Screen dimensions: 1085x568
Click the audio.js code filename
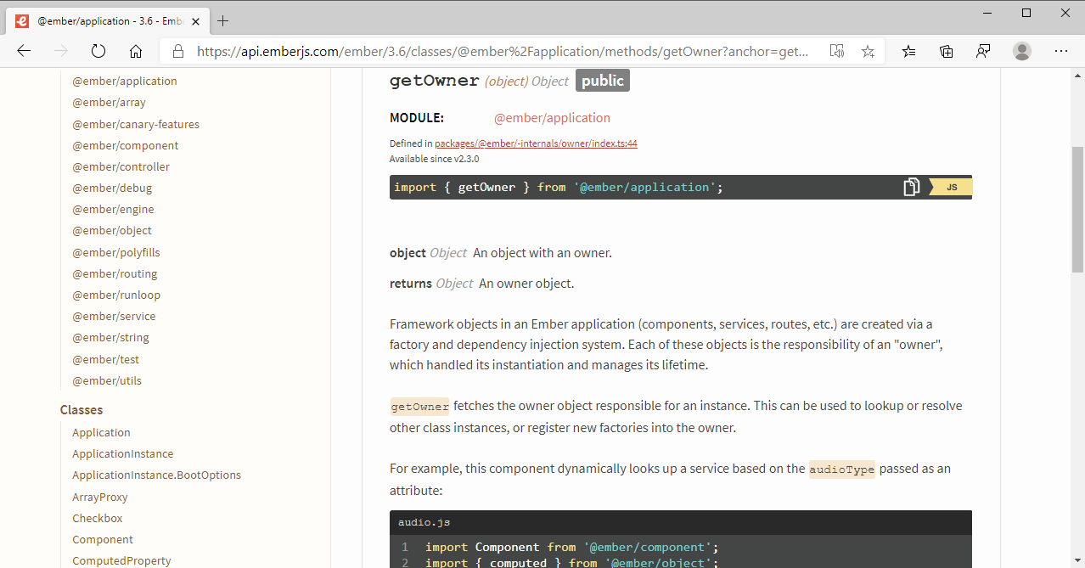[x=424, y=522]
